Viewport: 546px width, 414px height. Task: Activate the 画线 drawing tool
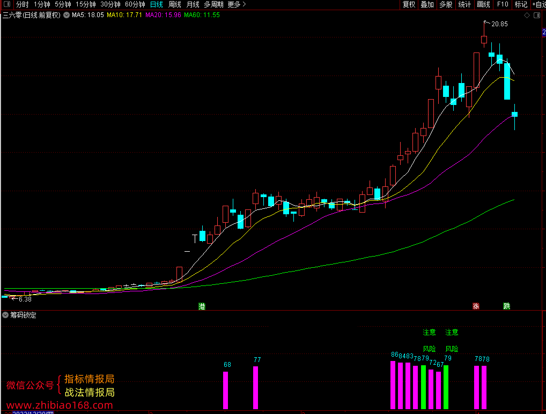pyautogui.click(x=483, y=4)
